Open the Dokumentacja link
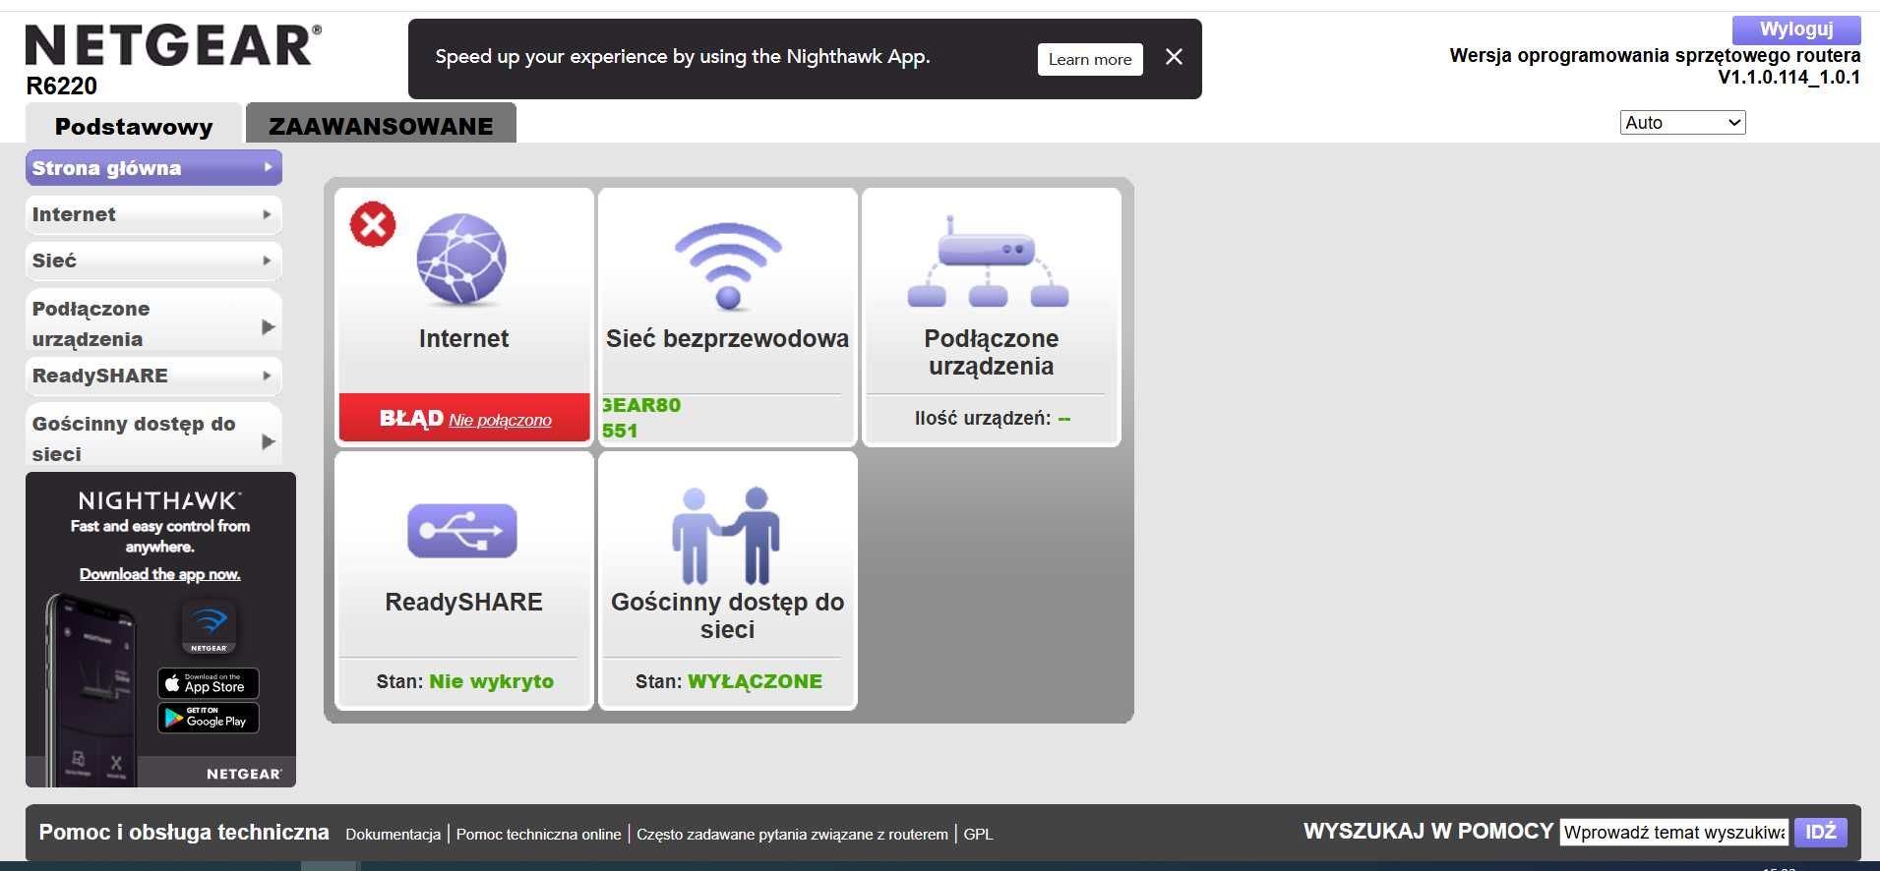The image size is (1880, 871). [x=394, y=834]
